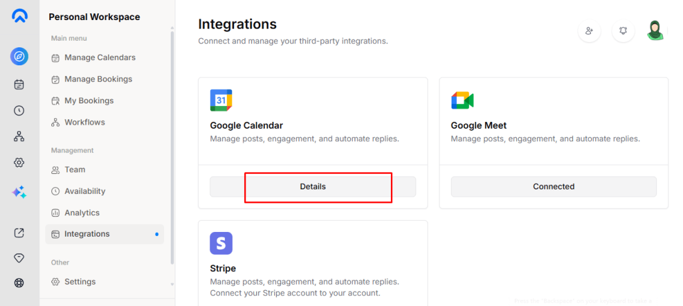Click the Google Meet Connected button
The width and height of the screenshot is (683, 306).
pos(554,187)
